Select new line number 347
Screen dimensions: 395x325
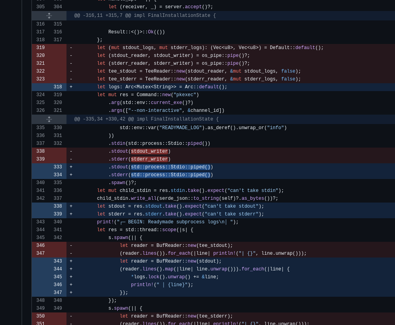(58, 292)
